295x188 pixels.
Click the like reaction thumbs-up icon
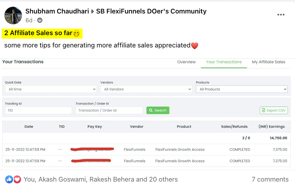coord(9,179)
